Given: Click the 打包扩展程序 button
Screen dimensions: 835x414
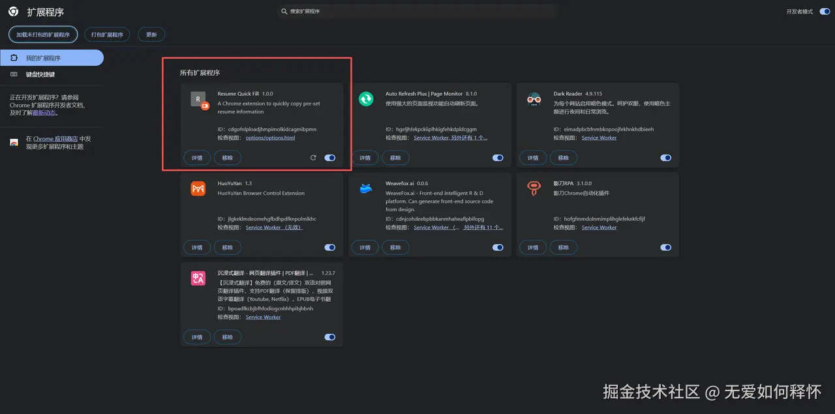Looking at the screenshot, I should (108, 35).
